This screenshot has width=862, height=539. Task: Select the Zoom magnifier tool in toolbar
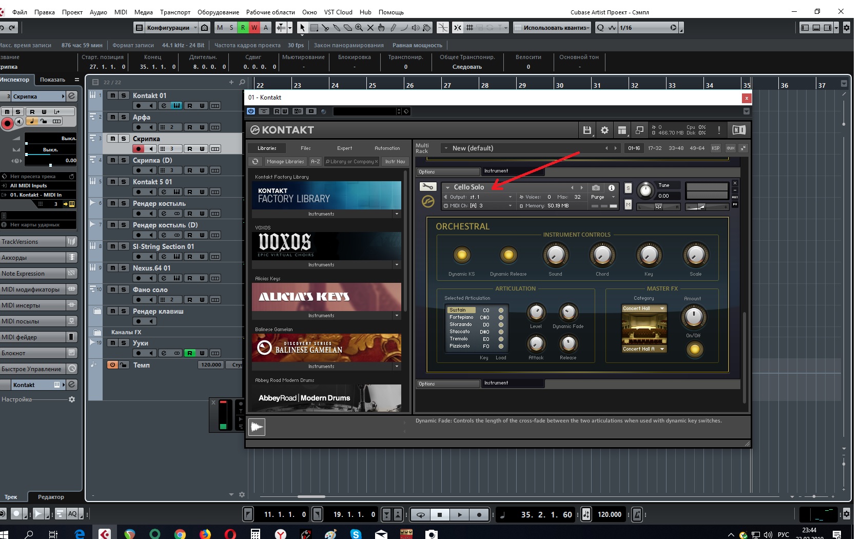(x=359, y=28)
